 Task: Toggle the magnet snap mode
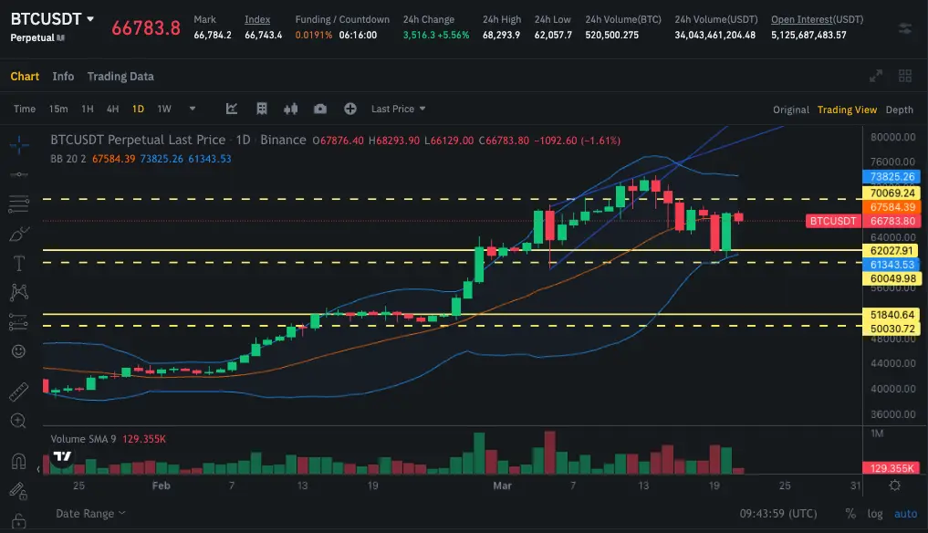pyautogui.click(x=18, y=461)
